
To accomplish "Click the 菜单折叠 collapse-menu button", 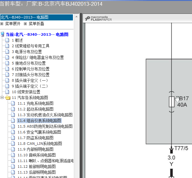I will coord(36,24).
